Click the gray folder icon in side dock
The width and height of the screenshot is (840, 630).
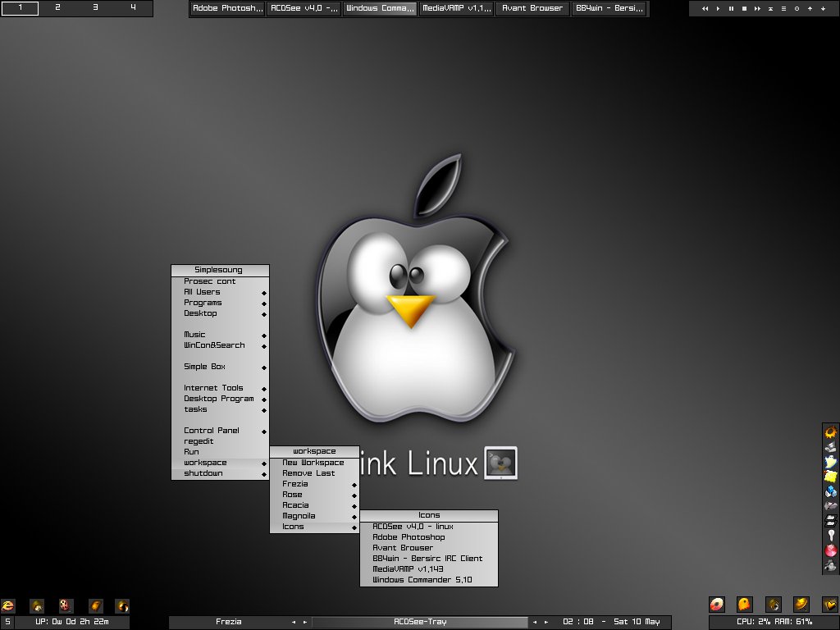830,505
